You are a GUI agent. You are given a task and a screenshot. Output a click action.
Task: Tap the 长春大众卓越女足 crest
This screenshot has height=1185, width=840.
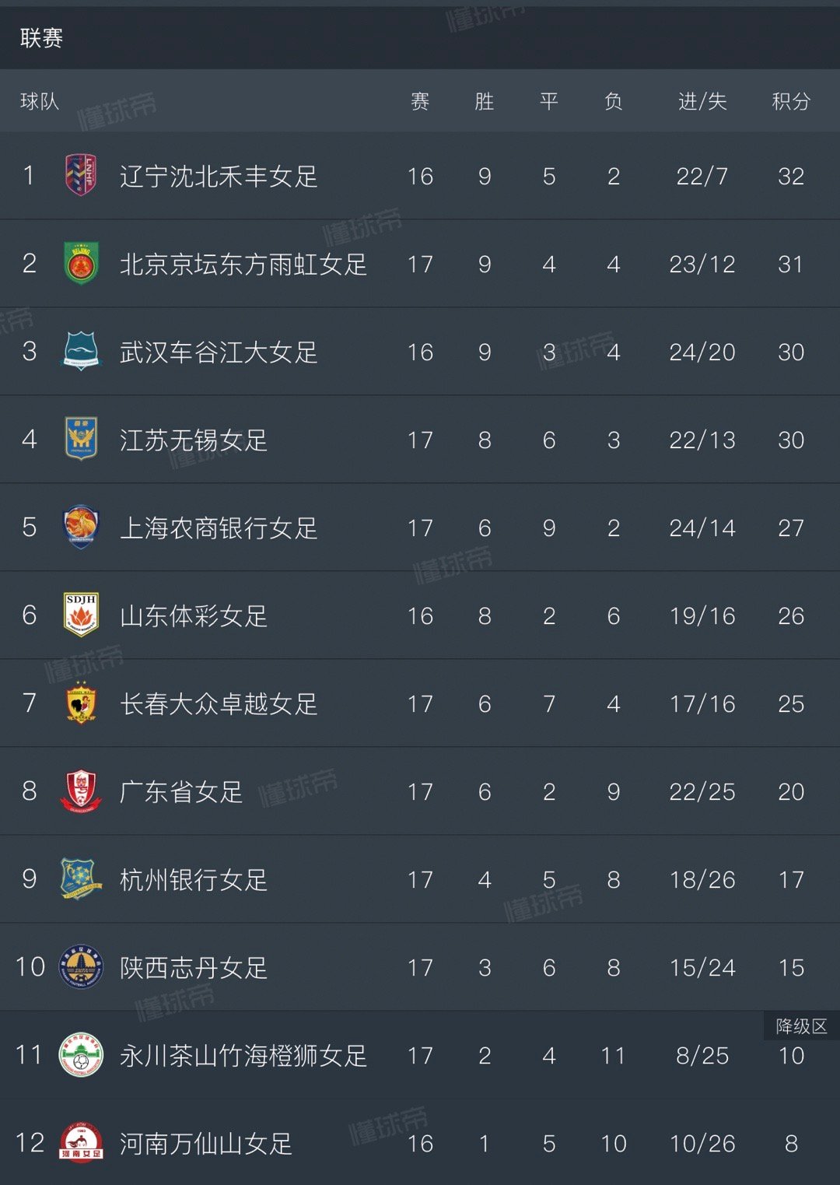coord(81,703)
